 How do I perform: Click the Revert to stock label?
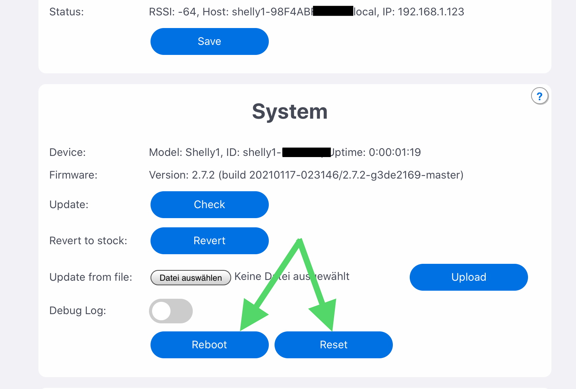pos(88,241)
